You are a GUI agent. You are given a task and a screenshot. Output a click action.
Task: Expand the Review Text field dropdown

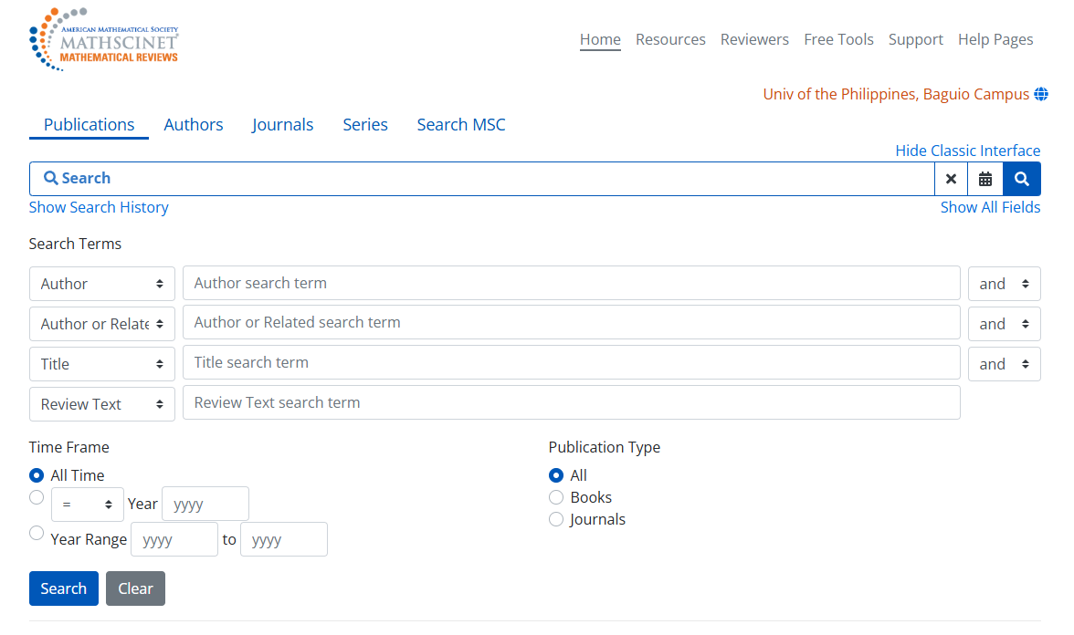point(102,404)
